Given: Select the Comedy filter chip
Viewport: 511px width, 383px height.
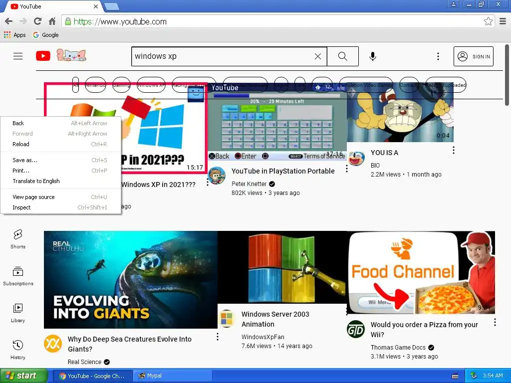Looking at the screenshot, I should pyautogui.click(x=409, y=85).
